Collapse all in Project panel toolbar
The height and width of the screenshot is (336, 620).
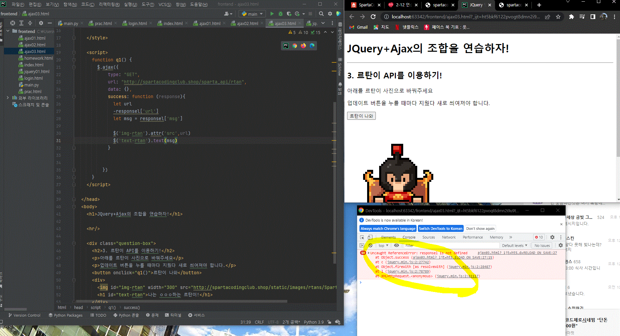[30, 23]
